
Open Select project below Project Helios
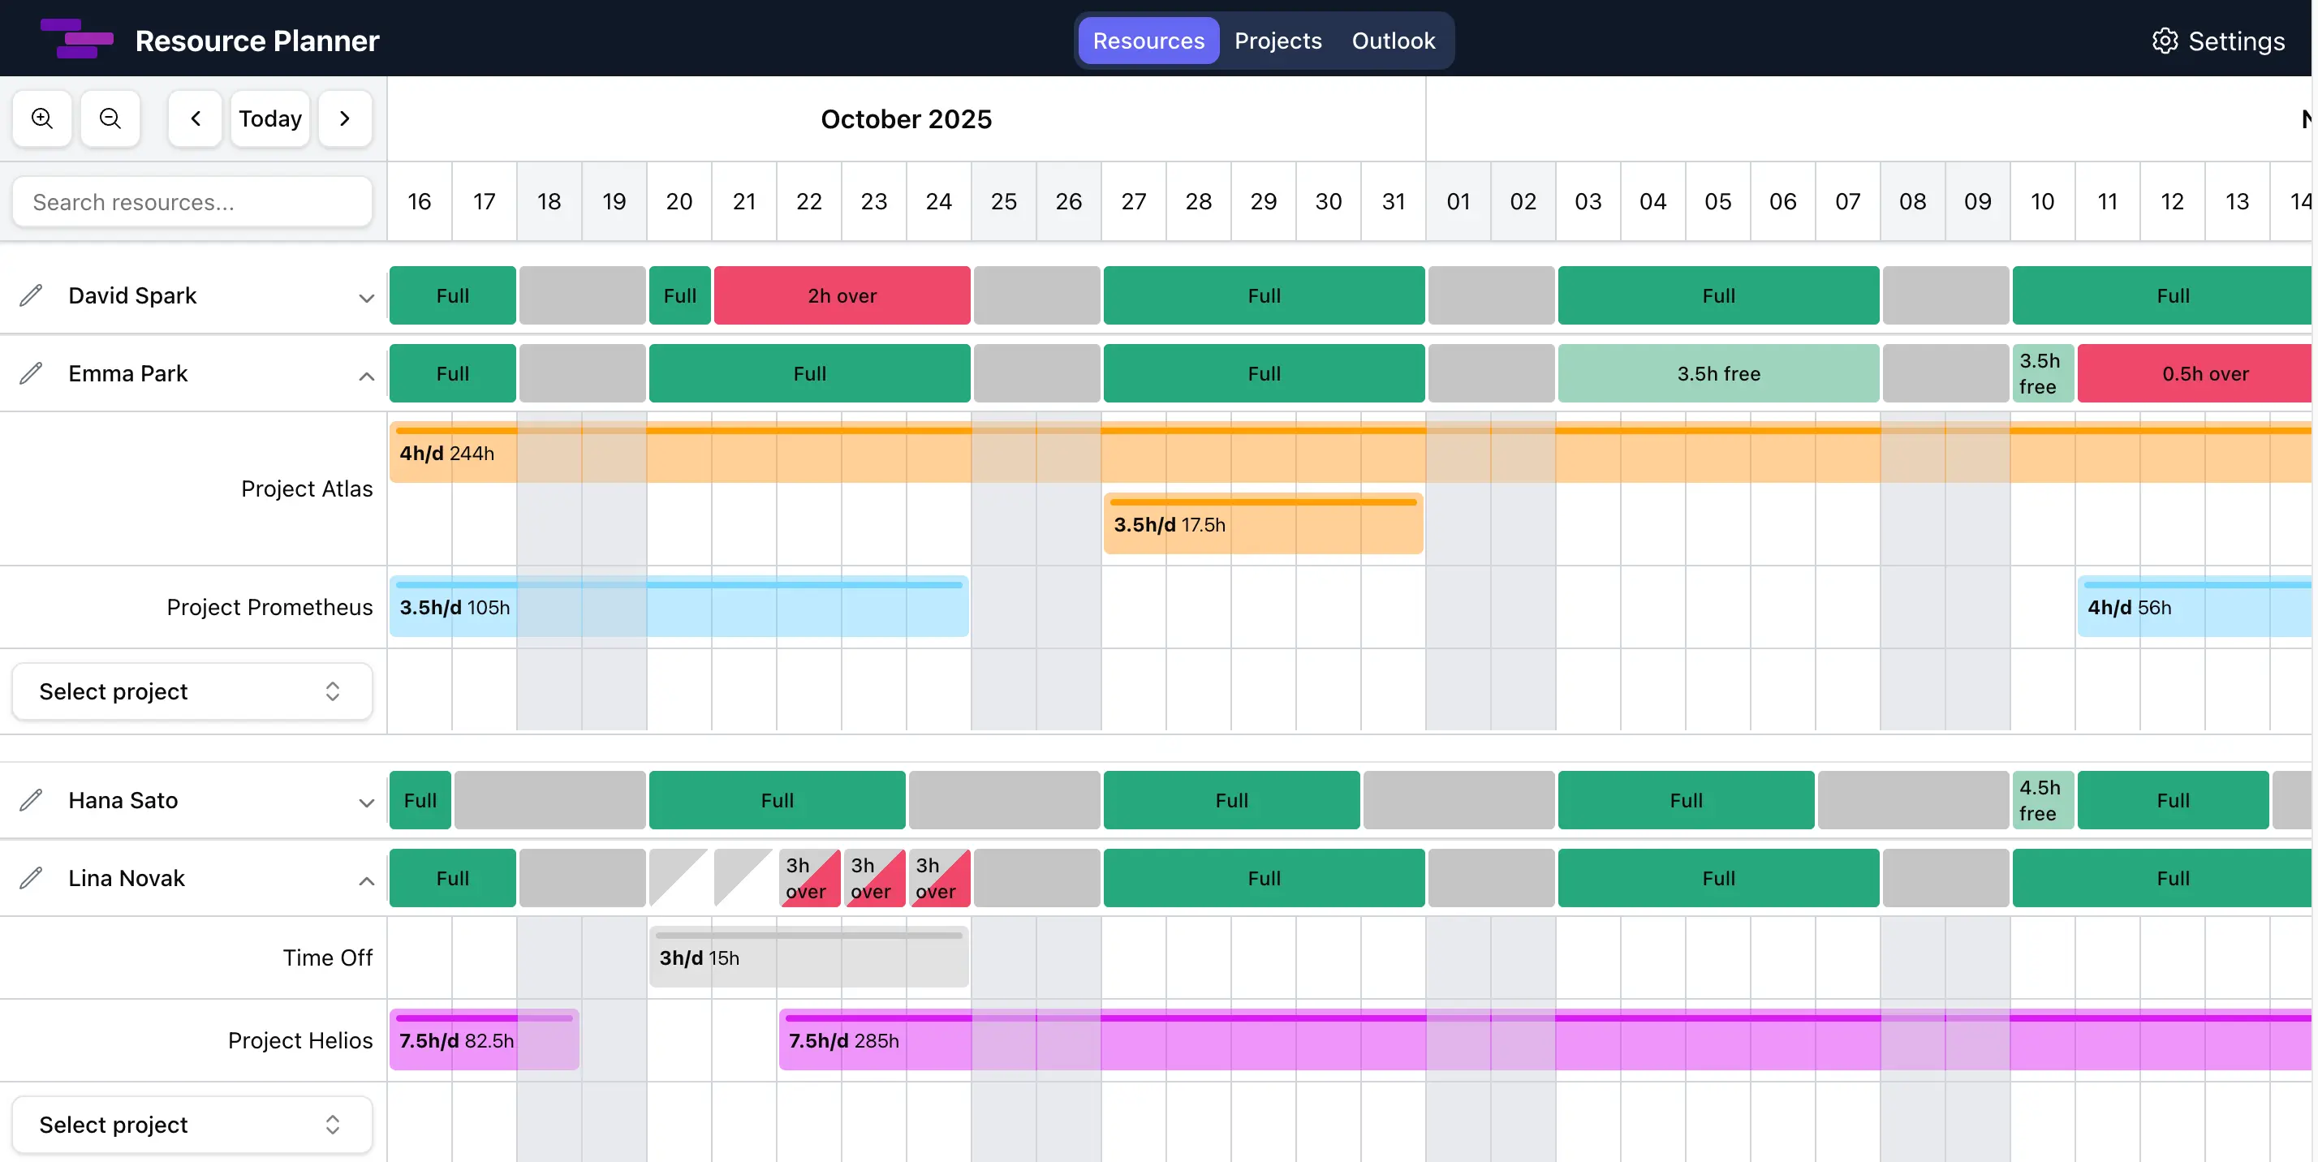(x=191, y=1124)
